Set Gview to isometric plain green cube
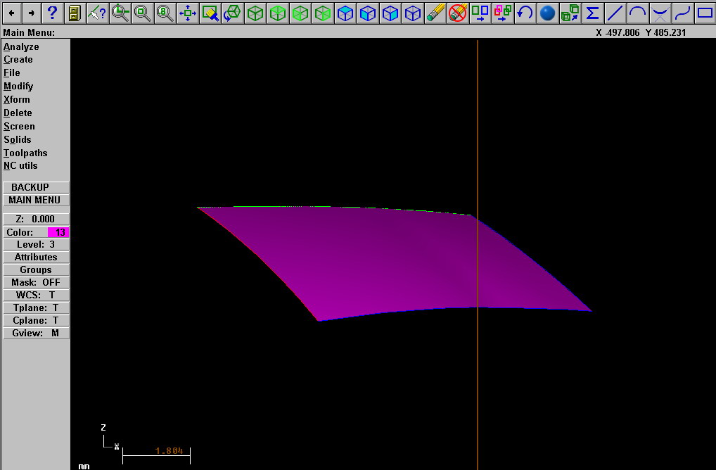The height and width of the screenshot is (470, 716). 255,13
